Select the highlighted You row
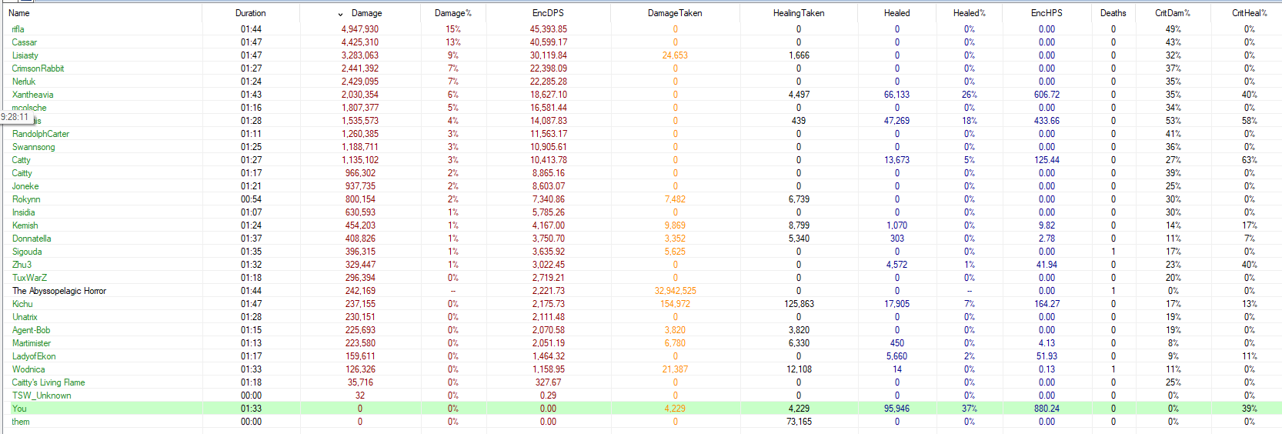 (x=19, y=409)
